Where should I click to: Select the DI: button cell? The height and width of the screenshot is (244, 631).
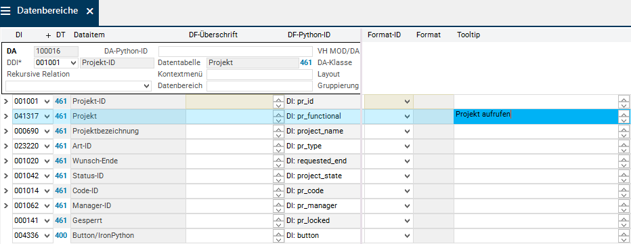(x=322, y=236)
